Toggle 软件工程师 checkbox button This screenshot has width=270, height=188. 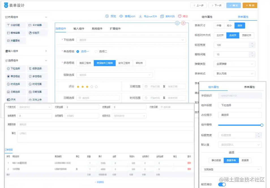[124, 63]
